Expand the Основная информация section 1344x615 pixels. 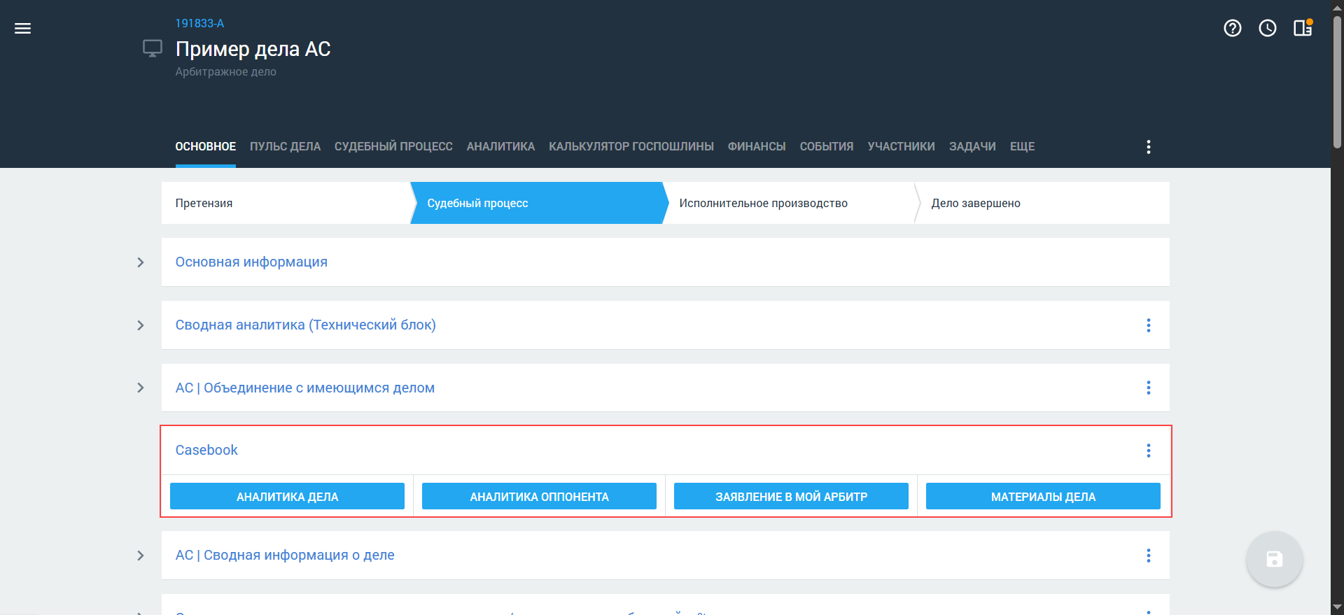pos(141,262)
